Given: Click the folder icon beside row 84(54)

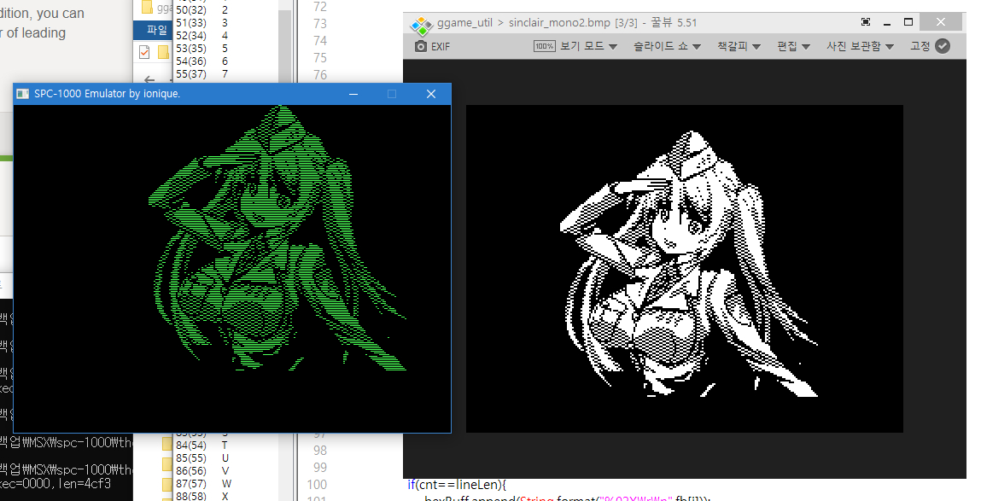Looking at the screenshot, I should pos(168,445).
